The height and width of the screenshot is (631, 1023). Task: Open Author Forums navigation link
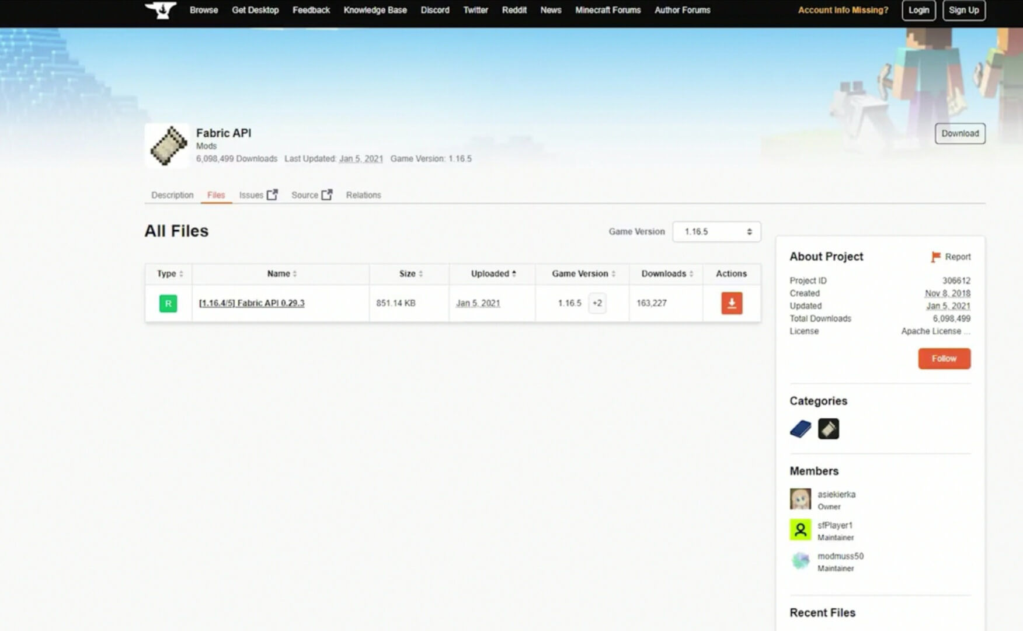pos(682,10)
